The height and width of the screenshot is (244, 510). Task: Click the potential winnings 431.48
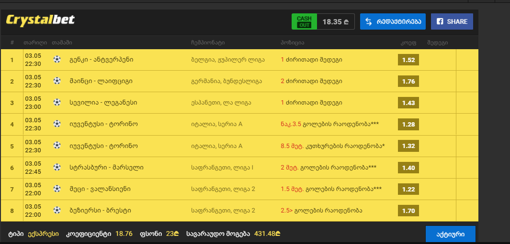(268, 233)
